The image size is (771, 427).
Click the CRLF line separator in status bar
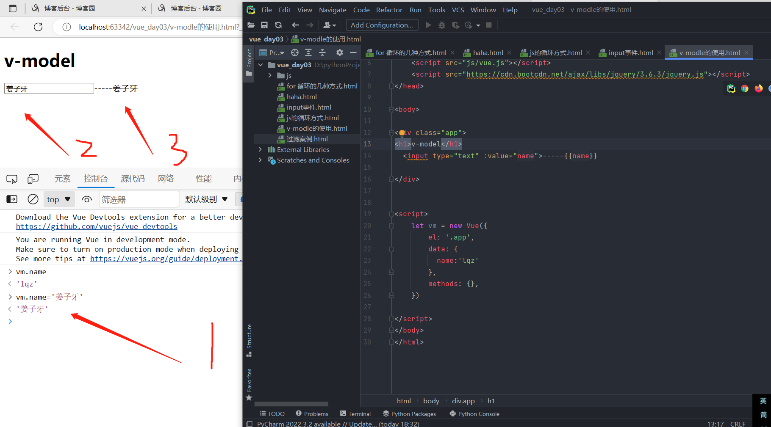738,424
